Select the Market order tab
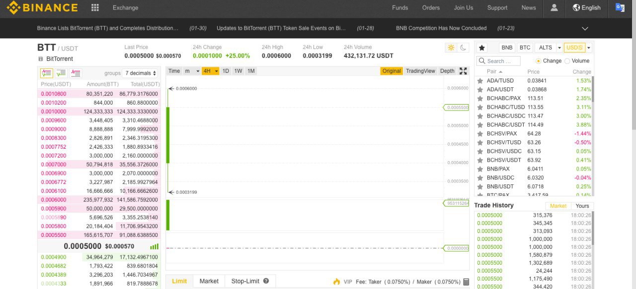Screen dimensions: 636x289 click(x=209, y=281)
